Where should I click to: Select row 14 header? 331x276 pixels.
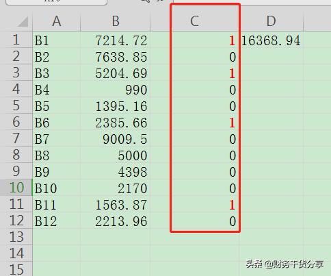click(x=16, y=253)
